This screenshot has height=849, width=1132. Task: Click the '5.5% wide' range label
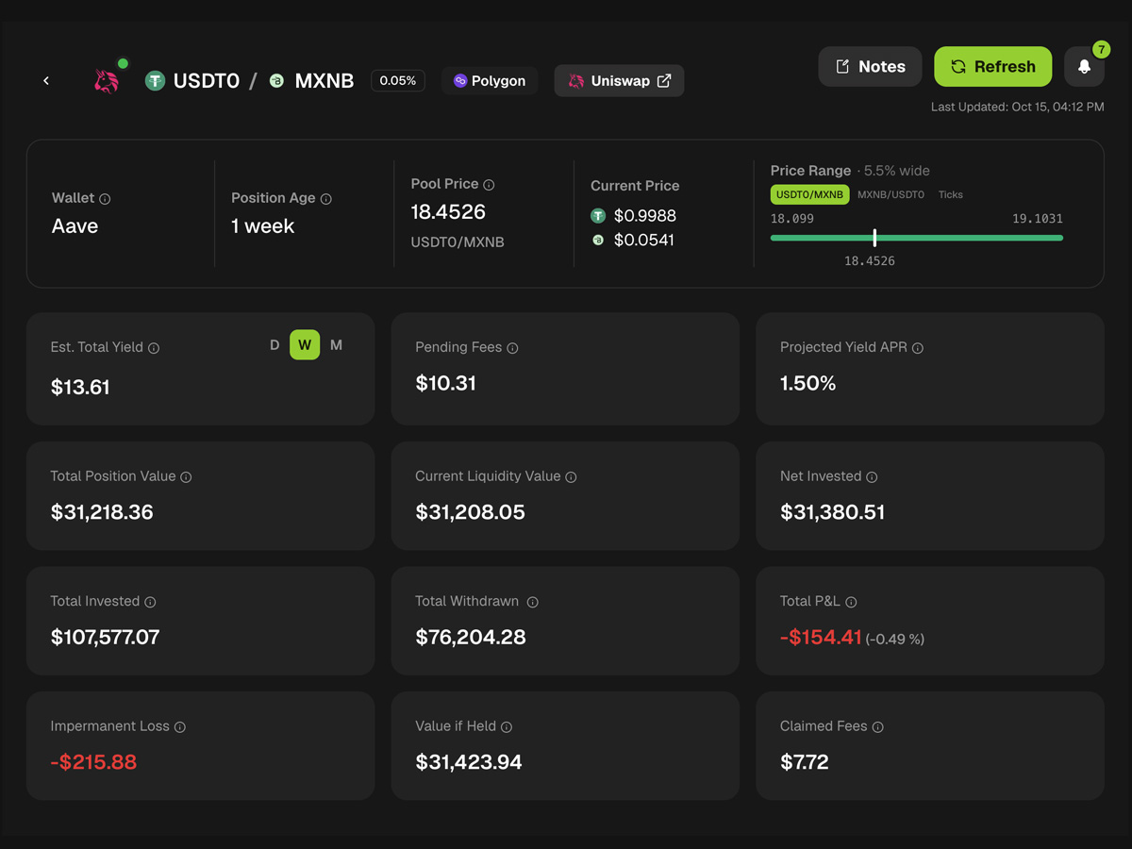897,171
